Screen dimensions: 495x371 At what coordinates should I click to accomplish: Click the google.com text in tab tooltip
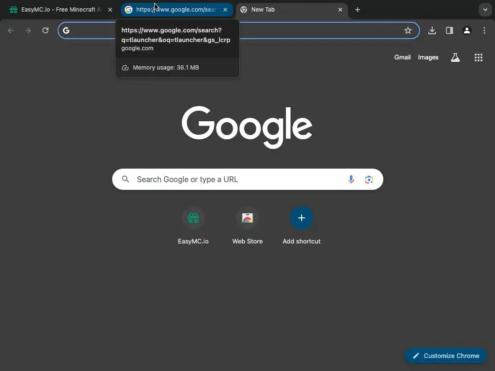[137, 48]
